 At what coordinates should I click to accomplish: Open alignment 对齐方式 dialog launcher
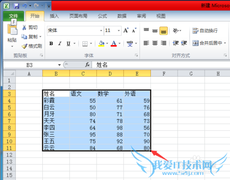pos(225,55)
